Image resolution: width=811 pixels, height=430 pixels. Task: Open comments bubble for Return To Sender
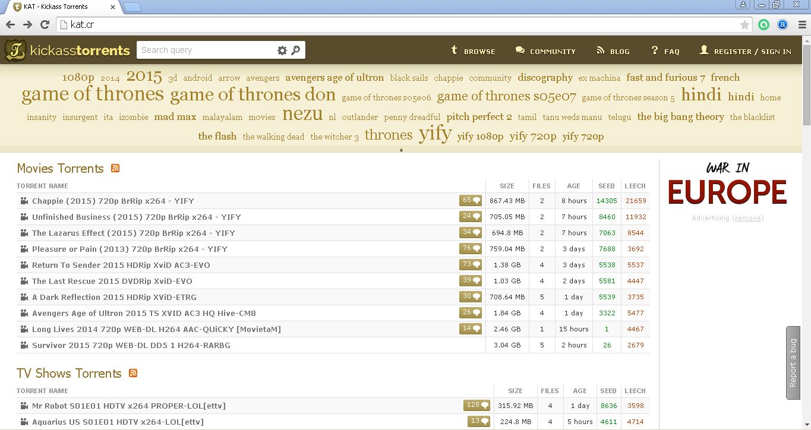pyautogui.click(x=471, y=265)
